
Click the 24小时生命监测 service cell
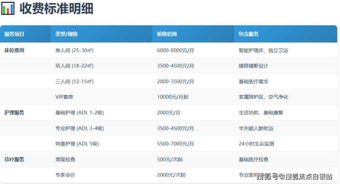coord(256,144)
